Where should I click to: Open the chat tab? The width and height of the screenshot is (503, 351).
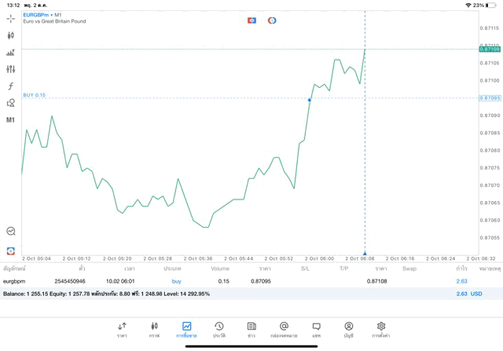click(x=316, y=329)
